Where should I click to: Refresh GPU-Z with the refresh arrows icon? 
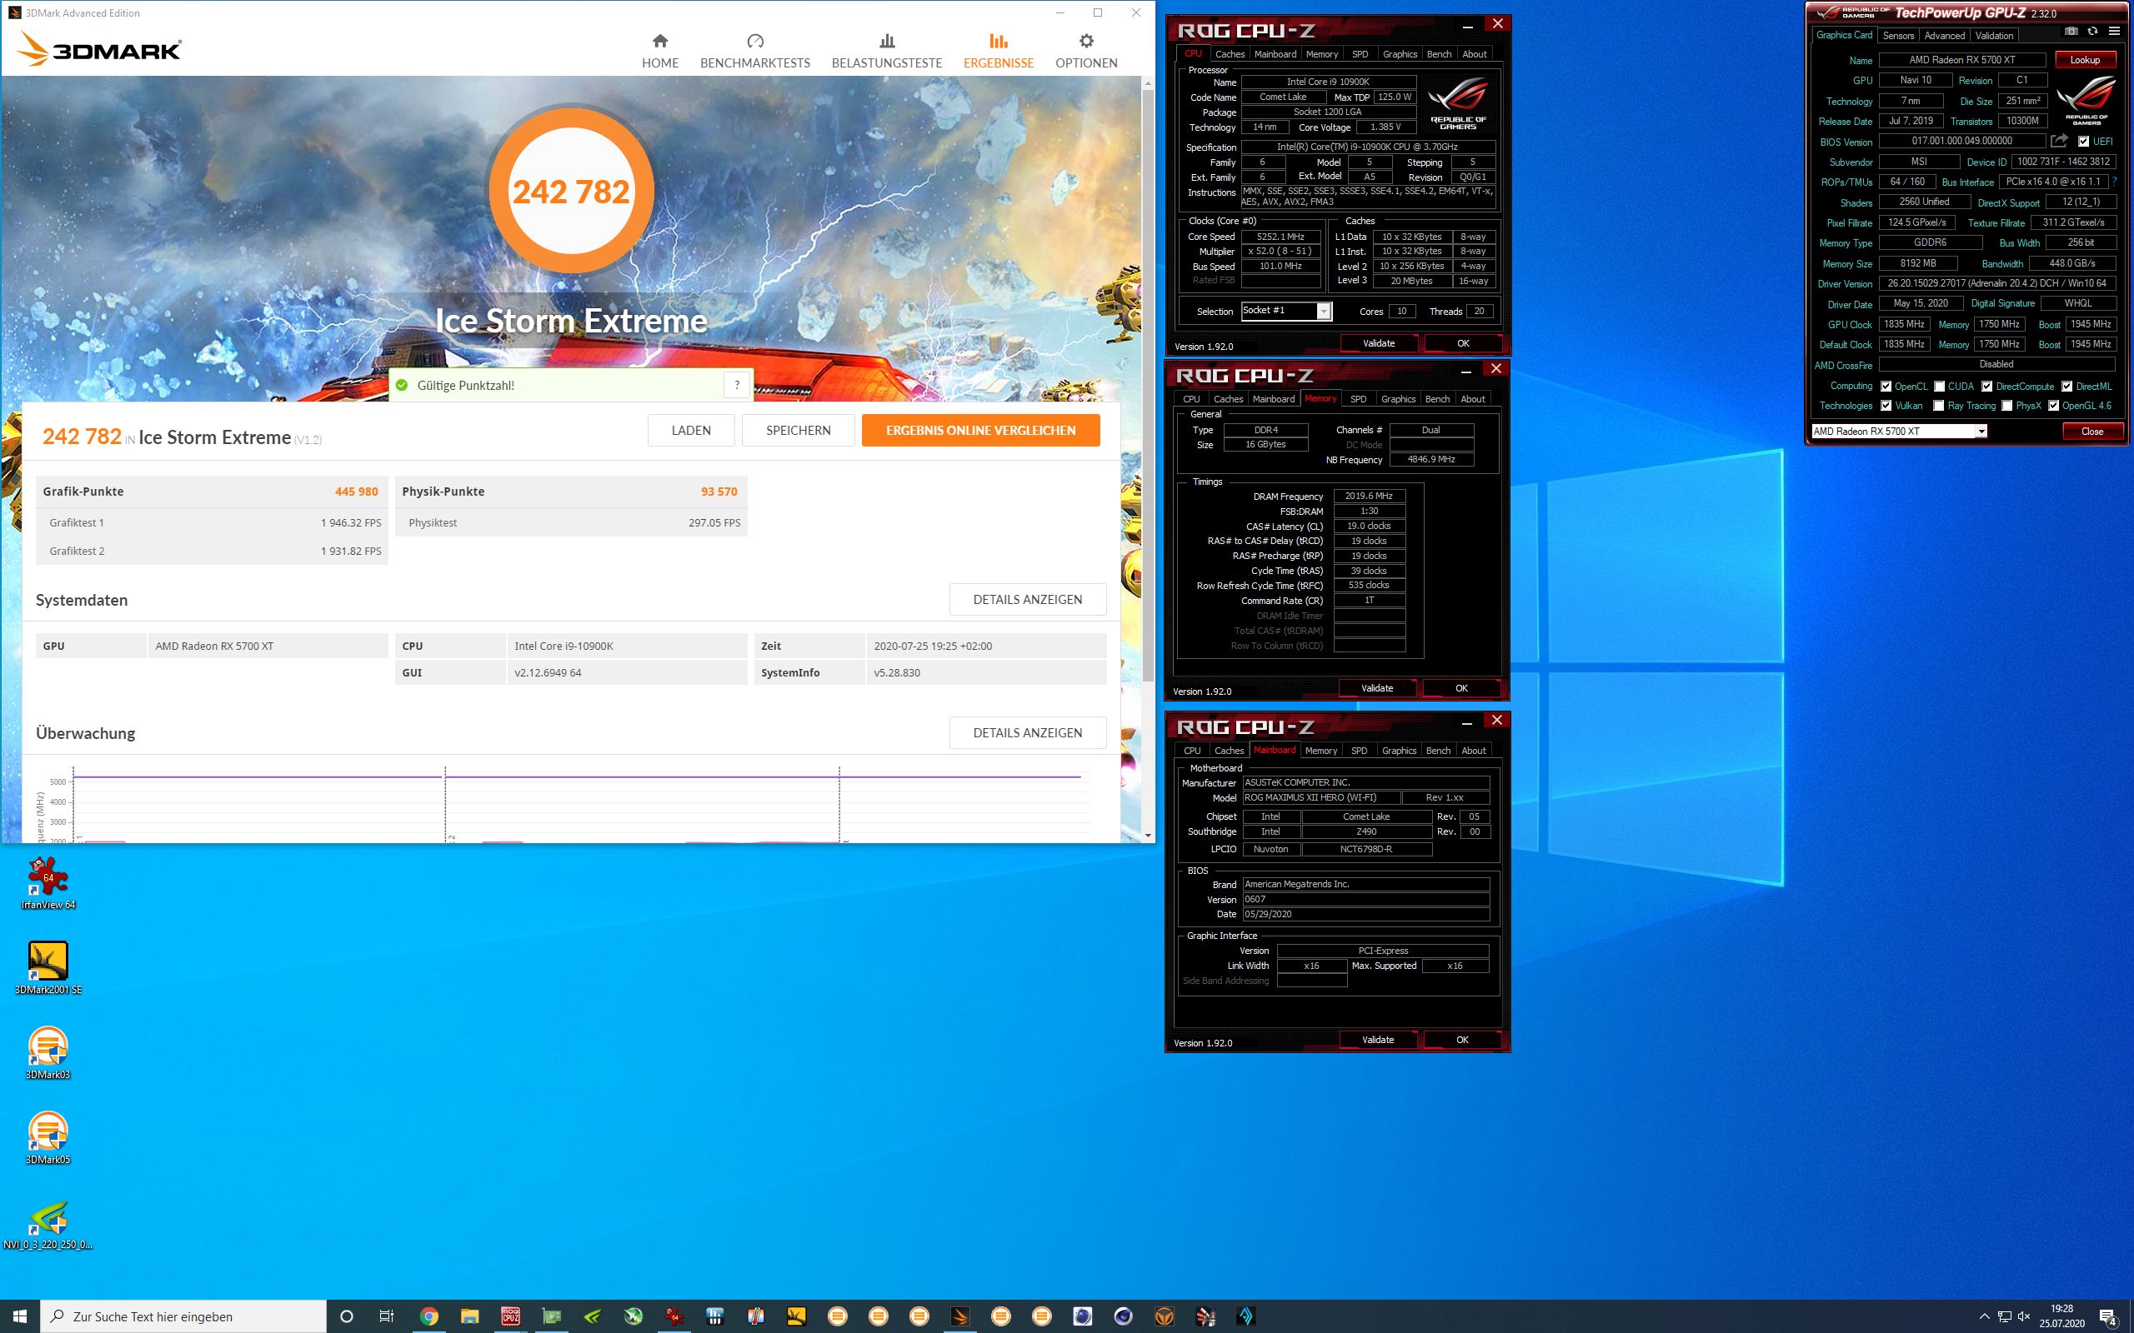[2091, 31]
